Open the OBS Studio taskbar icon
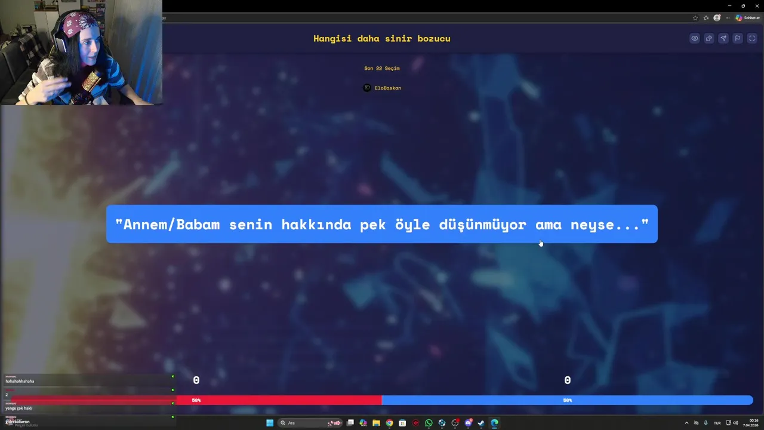The image size is (764, 430). pos(455,423)
